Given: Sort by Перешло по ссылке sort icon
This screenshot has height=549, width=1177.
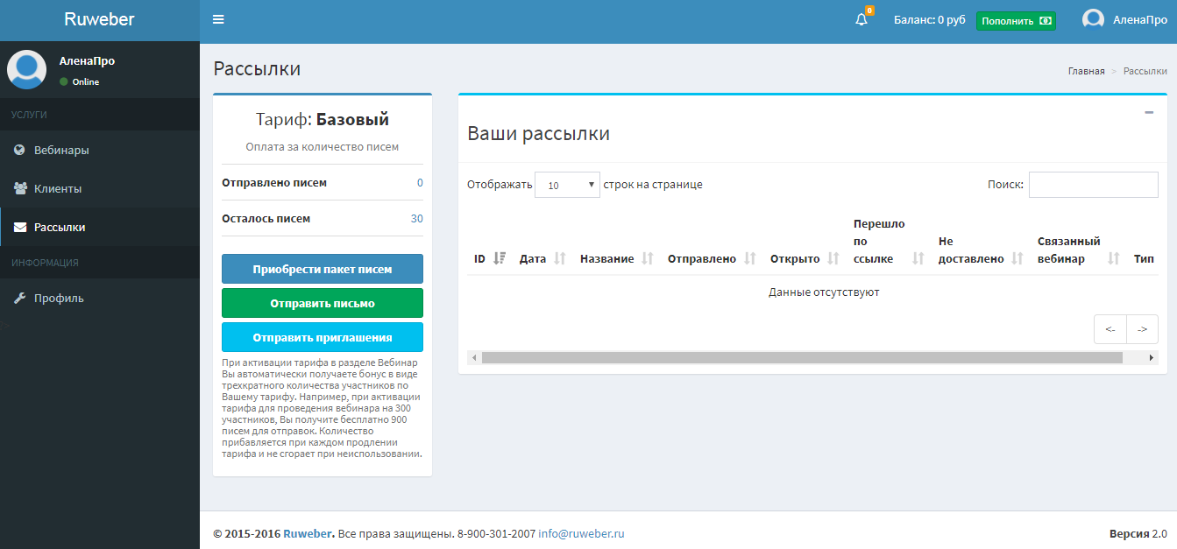Looking at the screenshot, I should pyautogui.click(x=918, y=258).
